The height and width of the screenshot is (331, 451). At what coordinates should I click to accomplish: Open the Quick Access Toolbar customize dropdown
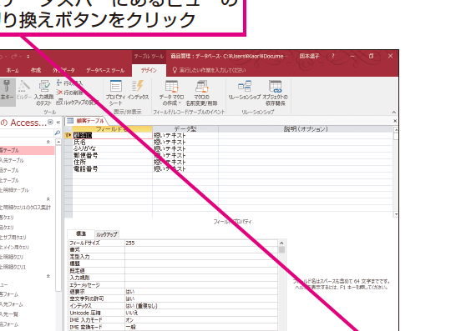point(28,57)
